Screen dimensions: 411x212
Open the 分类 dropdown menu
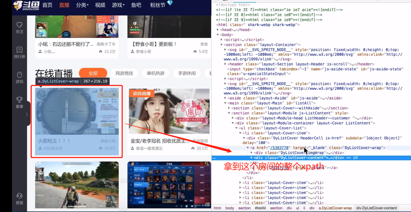[82, 5]
